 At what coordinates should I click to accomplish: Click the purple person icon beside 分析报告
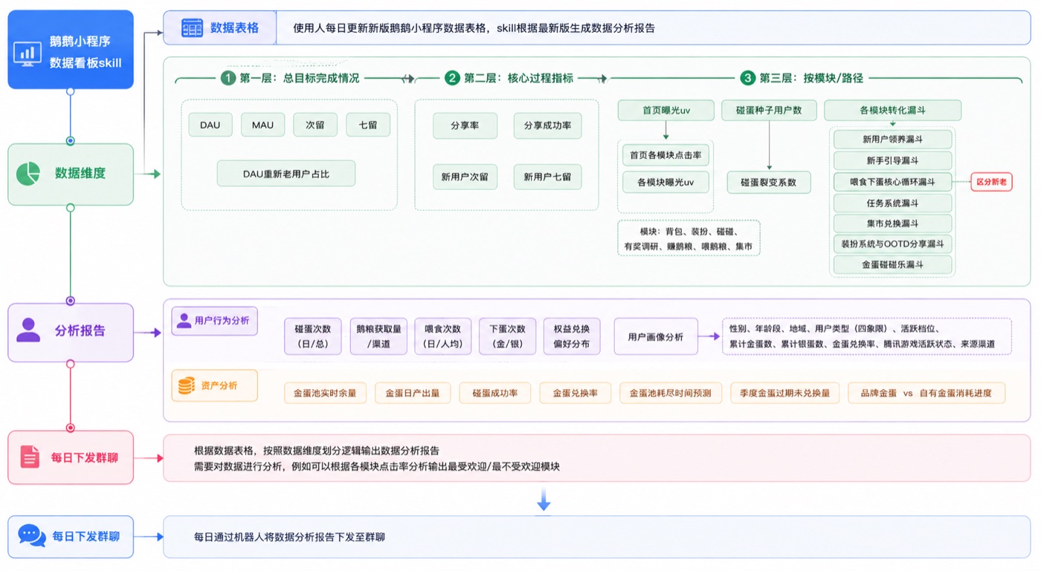pos(28,330)
